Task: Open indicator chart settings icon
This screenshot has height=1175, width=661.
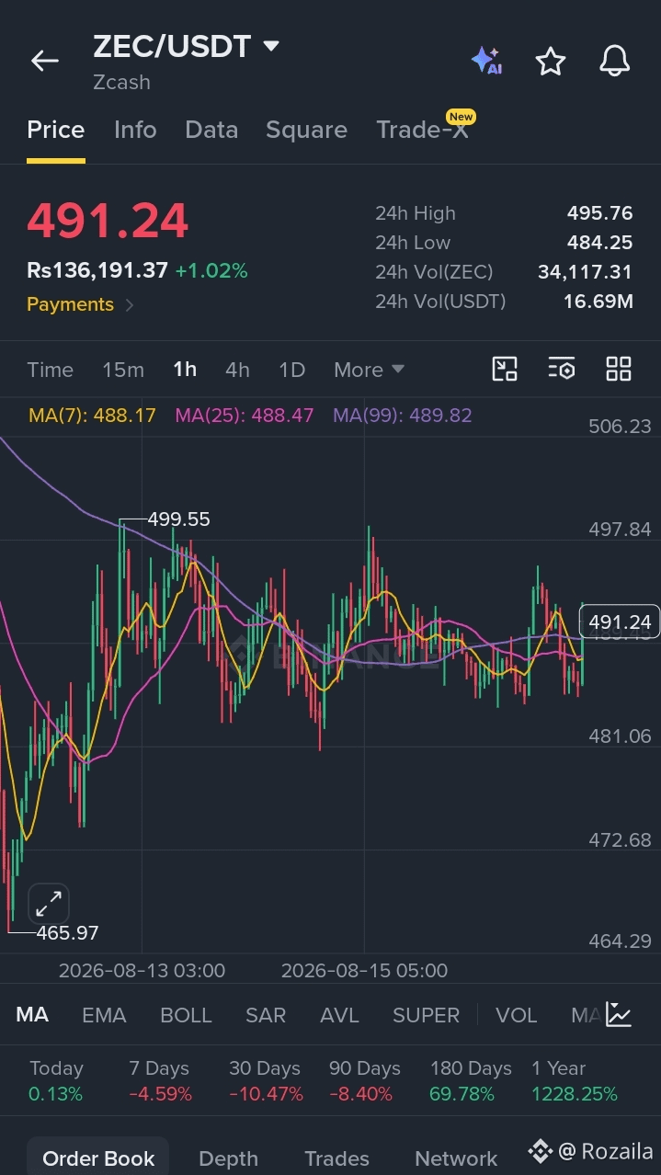Action: click(x=619, y=1015)
